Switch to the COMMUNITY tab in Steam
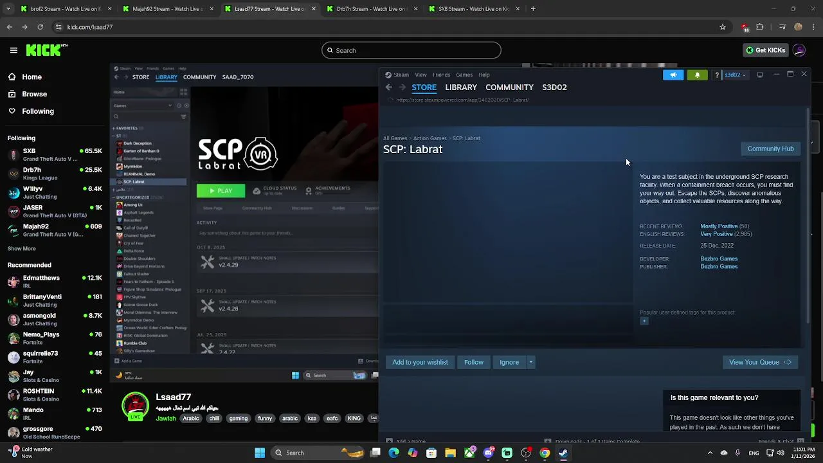 coord(509,87)
